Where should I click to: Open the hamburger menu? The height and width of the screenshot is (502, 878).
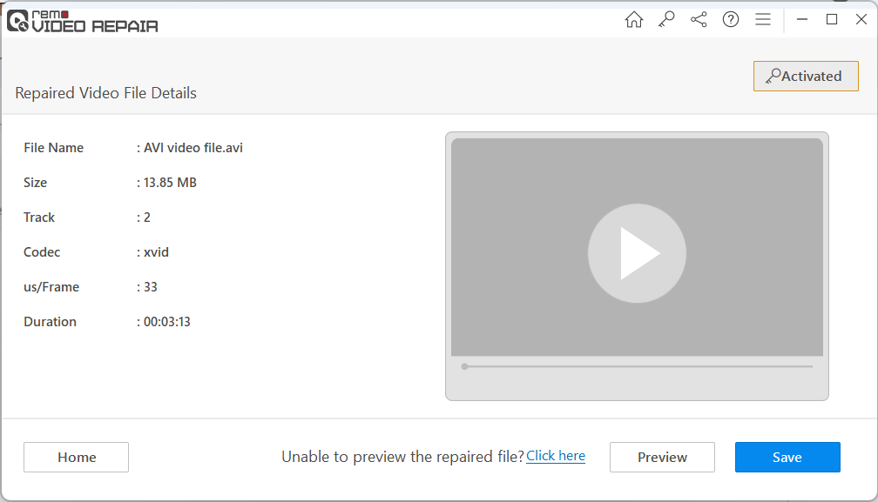pyautogui.click(x=763, y=20)
